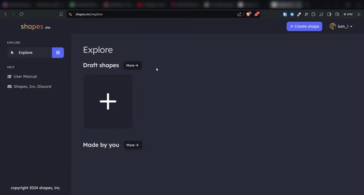This screenshot has width=364, height=195.
Task: Click More next to Made by you
Action: [133, 145]
